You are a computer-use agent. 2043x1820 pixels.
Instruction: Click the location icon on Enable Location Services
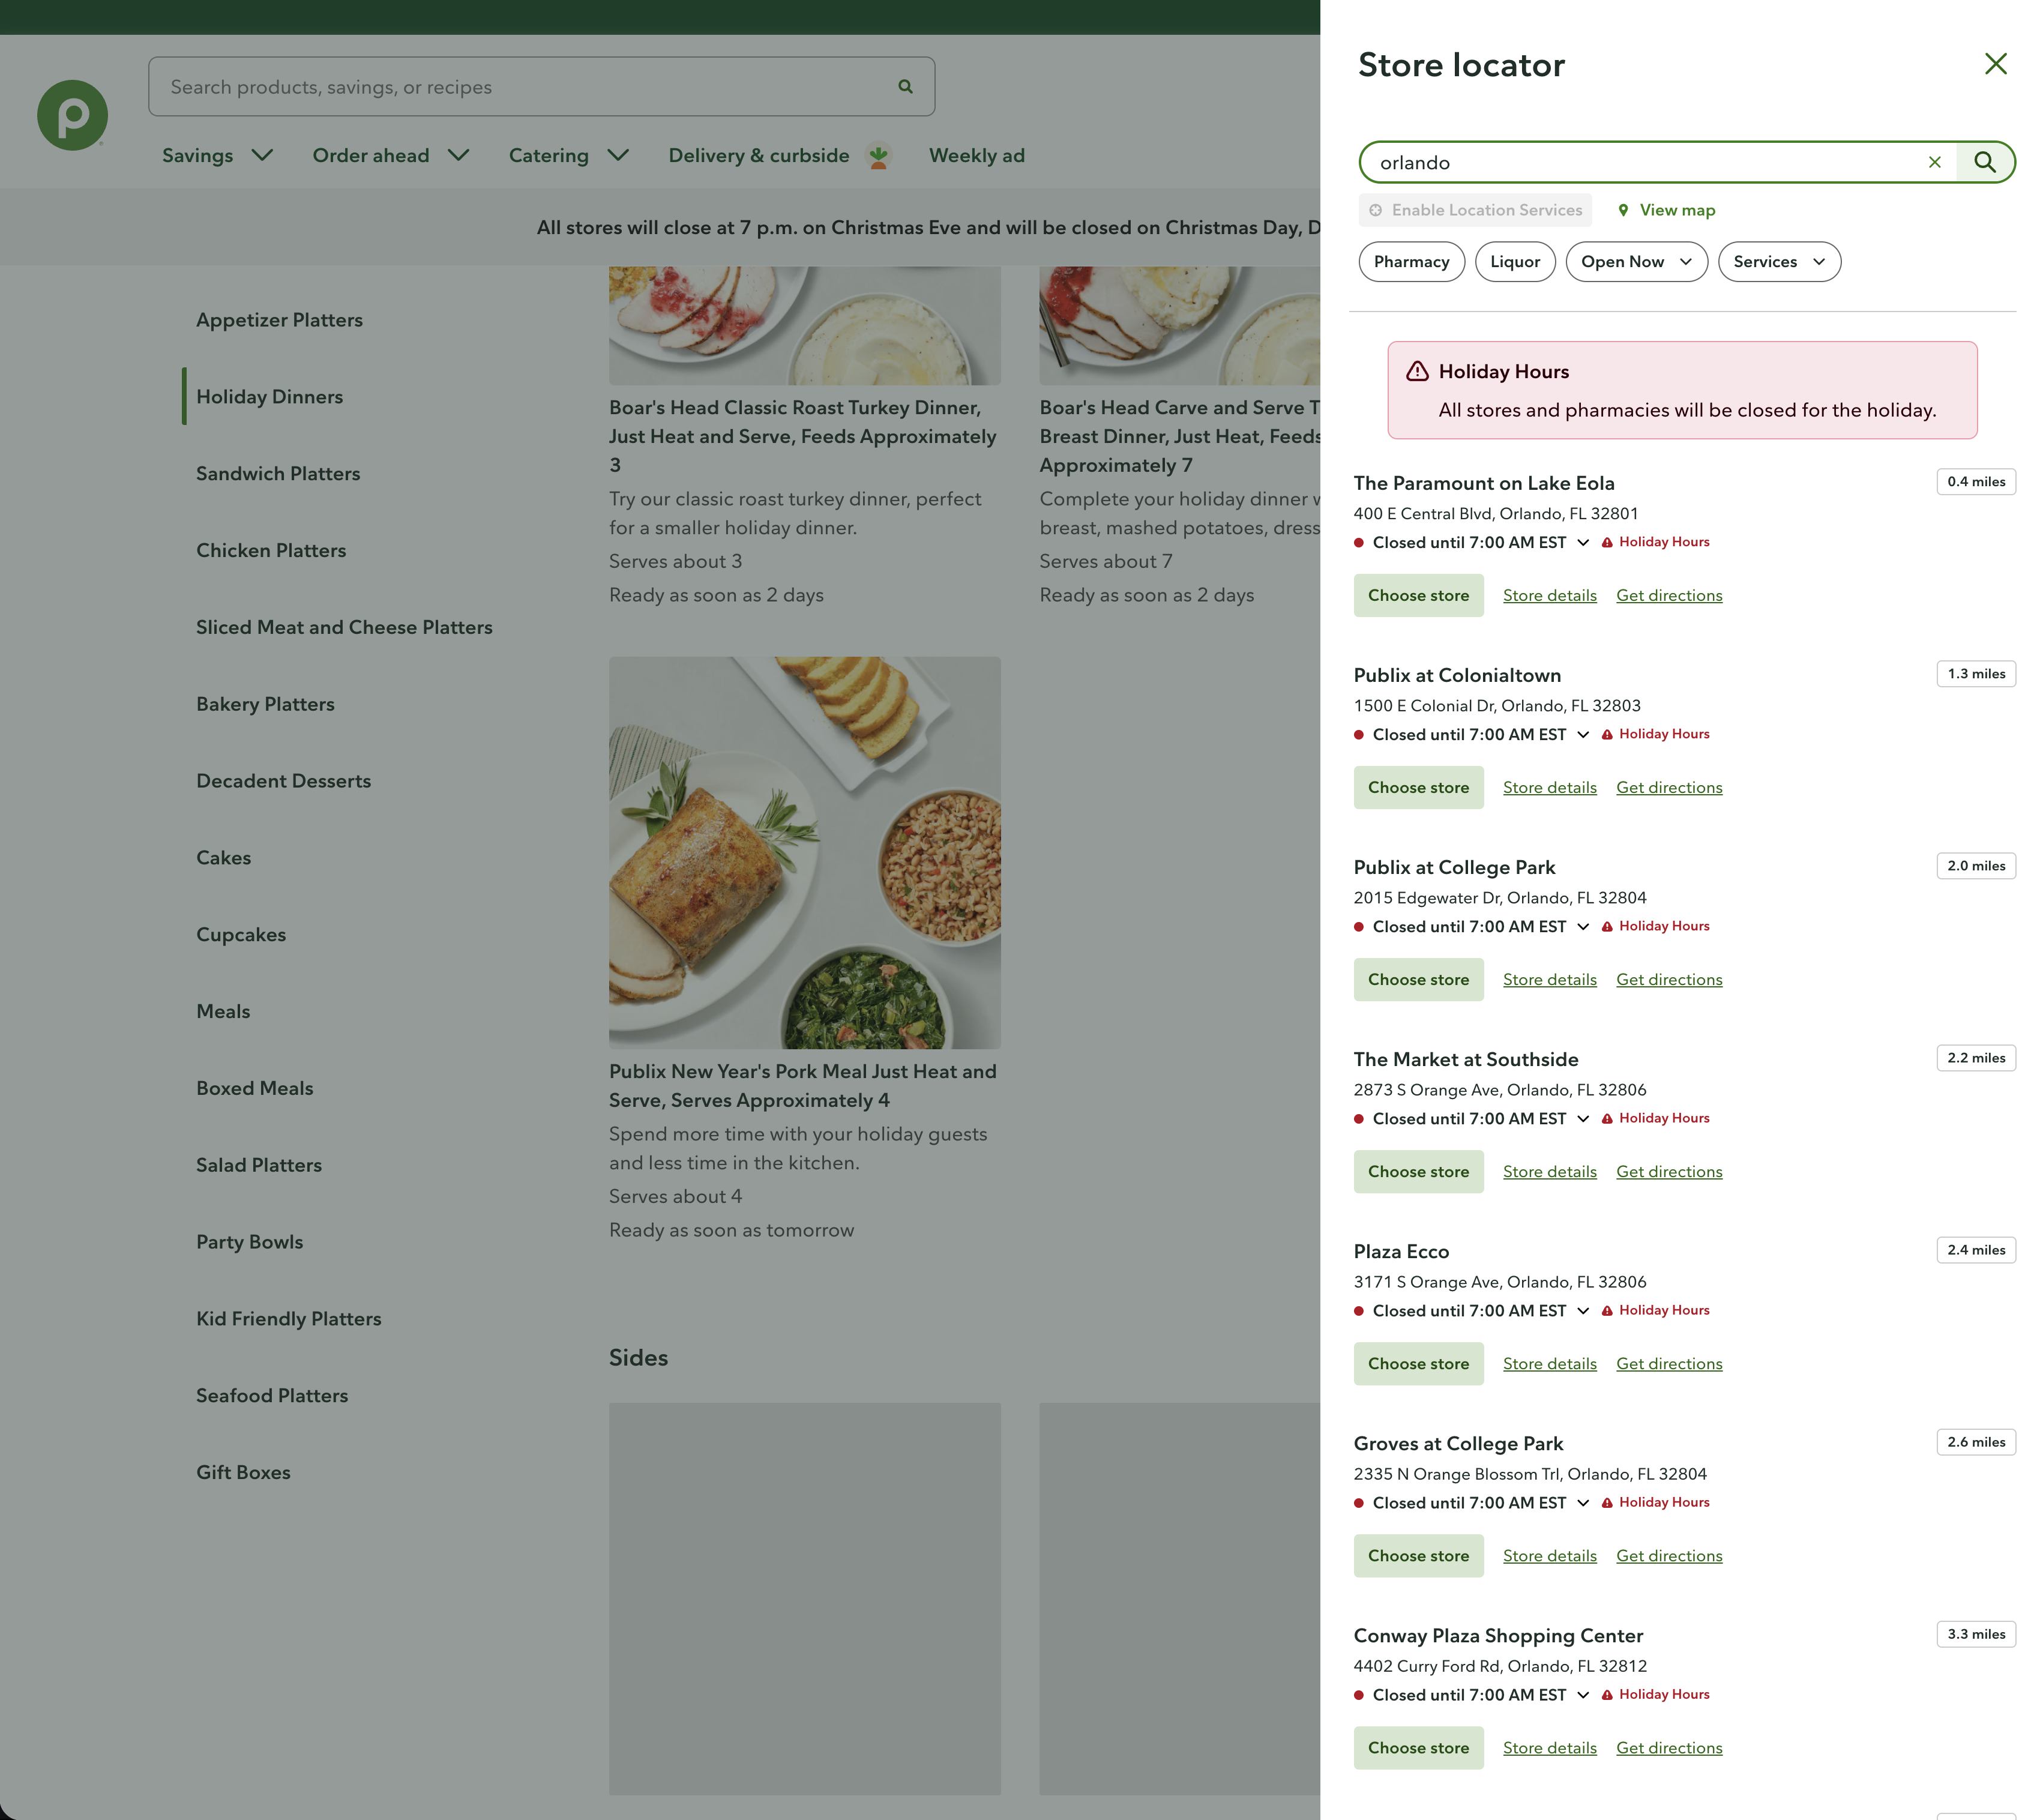coord(1377,210)
